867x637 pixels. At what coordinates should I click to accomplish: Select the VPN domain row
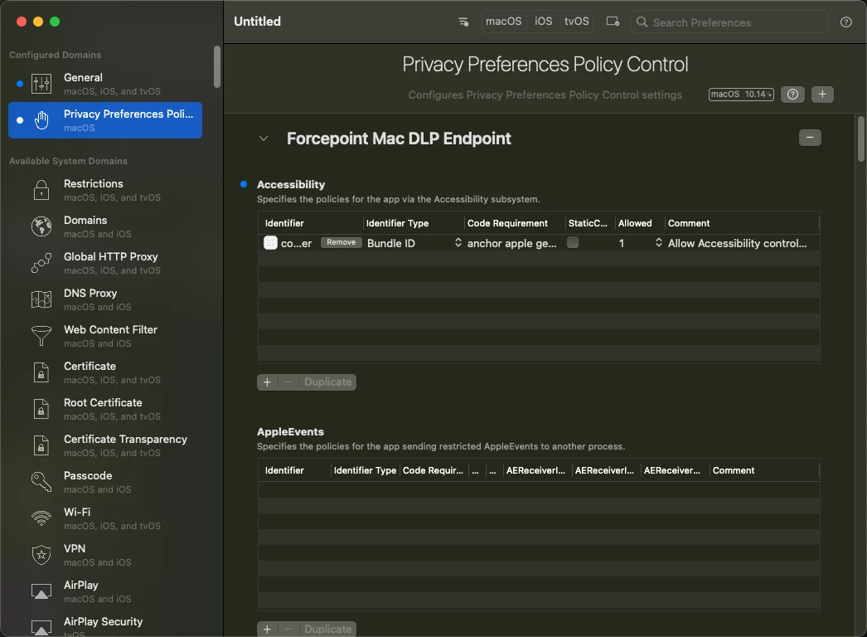[105, 555]
